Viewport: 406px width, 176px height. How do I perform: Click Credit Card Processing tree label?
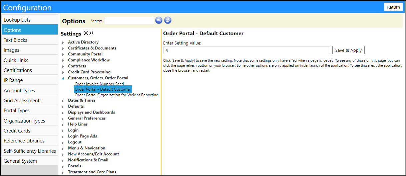89,72
